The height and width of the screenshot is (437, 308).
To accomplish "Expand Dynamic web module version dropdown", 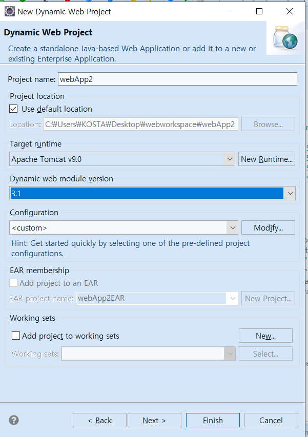I will [290, 193].
